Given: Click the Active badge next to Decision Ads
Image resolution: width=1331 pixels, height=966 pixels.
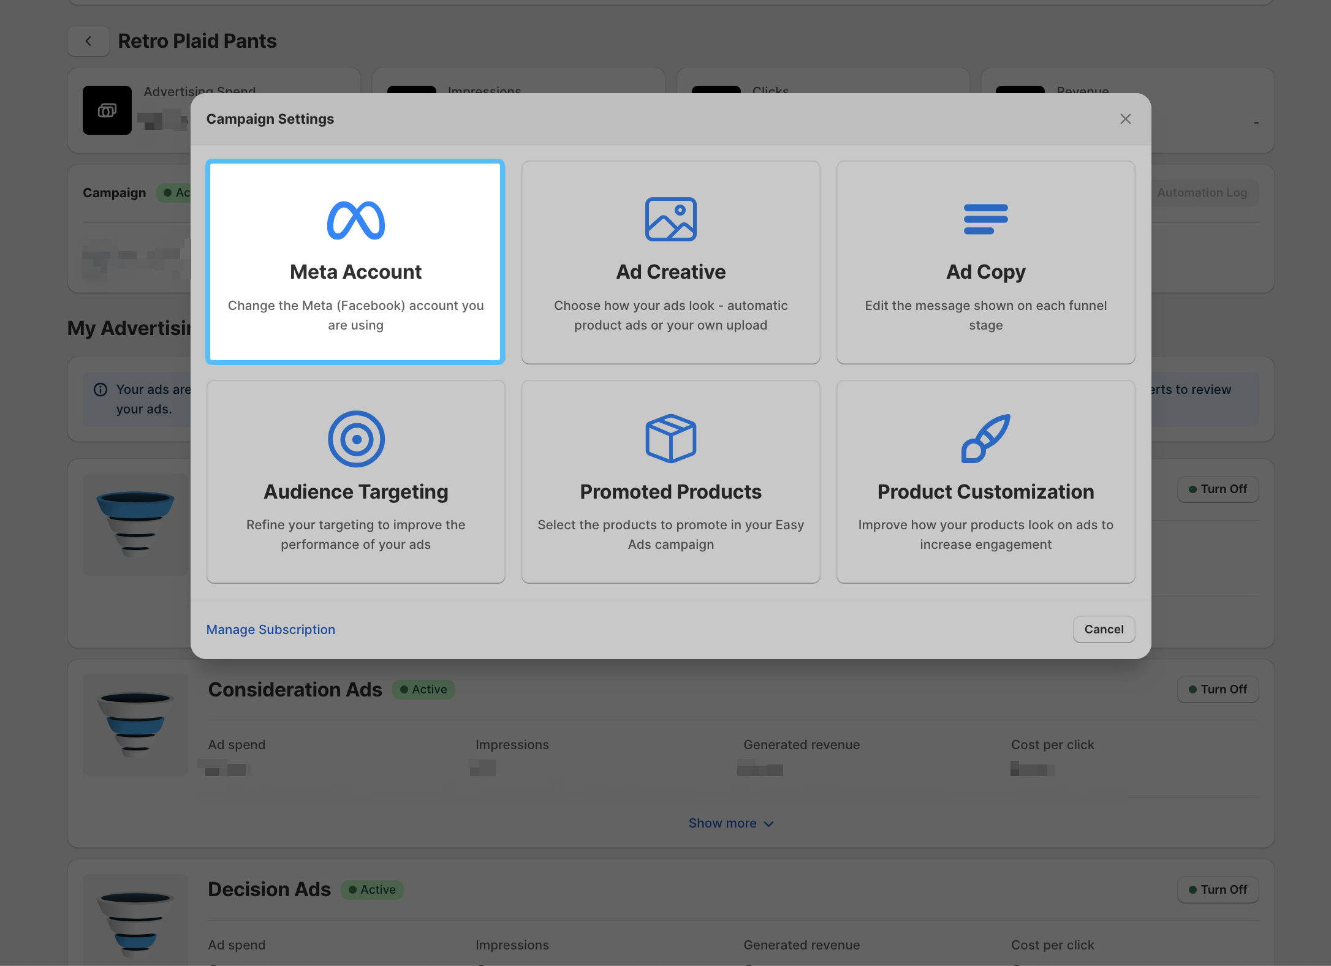Looking at the screenshot, I should pyautogui.click(x=372, y=889).
